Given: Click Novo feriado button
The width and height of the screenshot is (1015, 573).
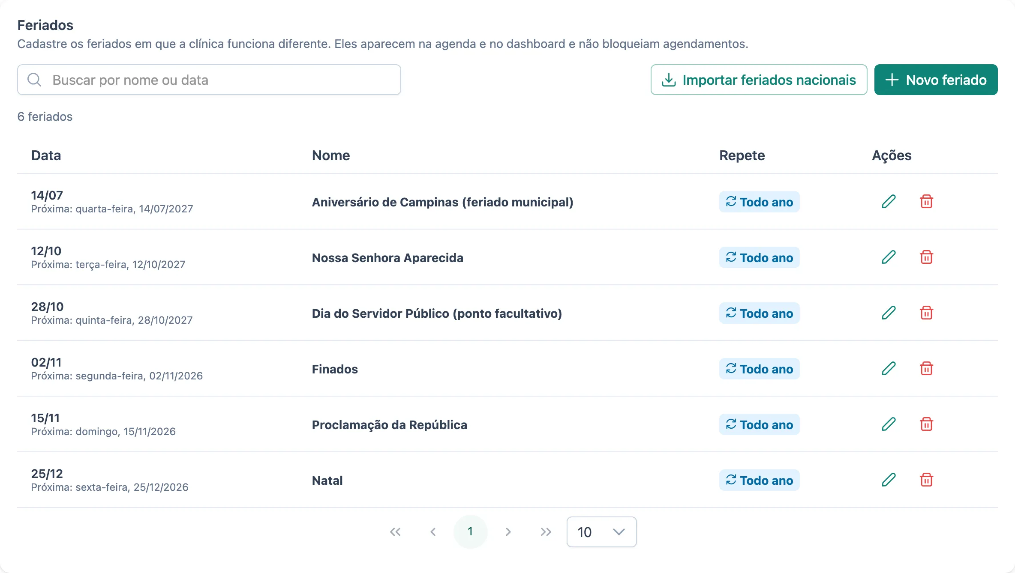Looking at the screenshot, I should (936, 80).
